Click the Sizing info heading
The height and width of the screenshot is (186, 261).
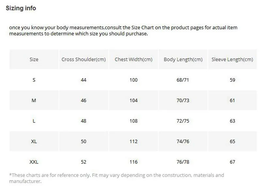21,8
